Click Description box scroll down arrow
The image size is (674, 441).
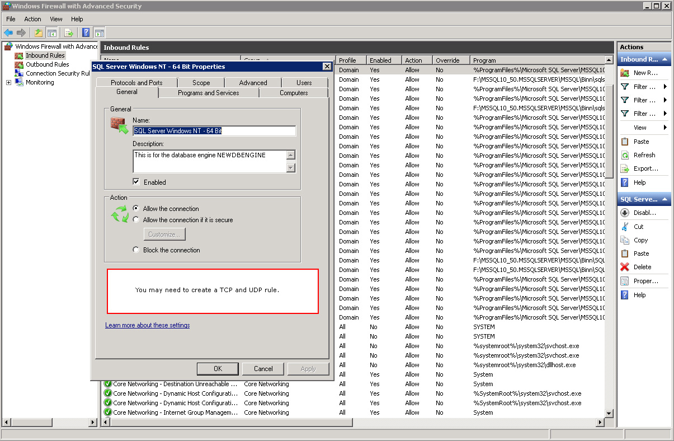point(290,168)
